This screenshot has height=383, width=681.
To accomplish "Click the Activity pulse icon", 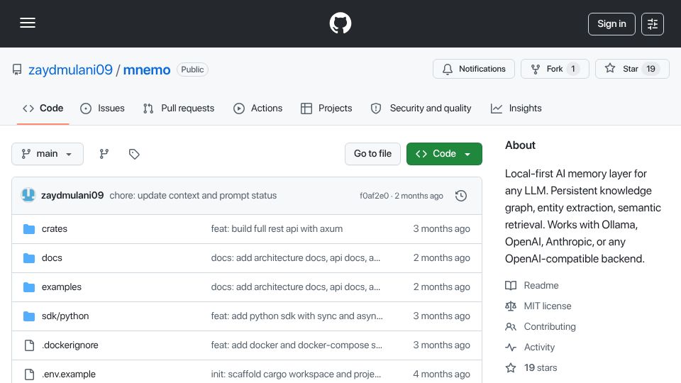I will 511,348.
